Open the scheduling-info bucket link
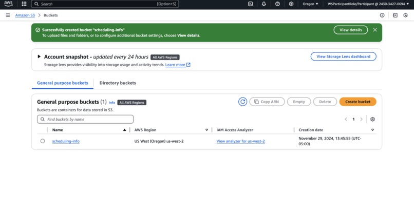The height and width of the screenshot is (214, 414). [x=66, y=141]
